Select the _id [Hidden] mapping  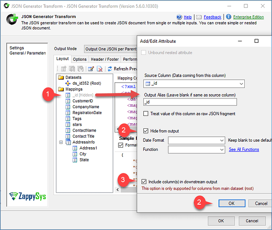[83, 95]
